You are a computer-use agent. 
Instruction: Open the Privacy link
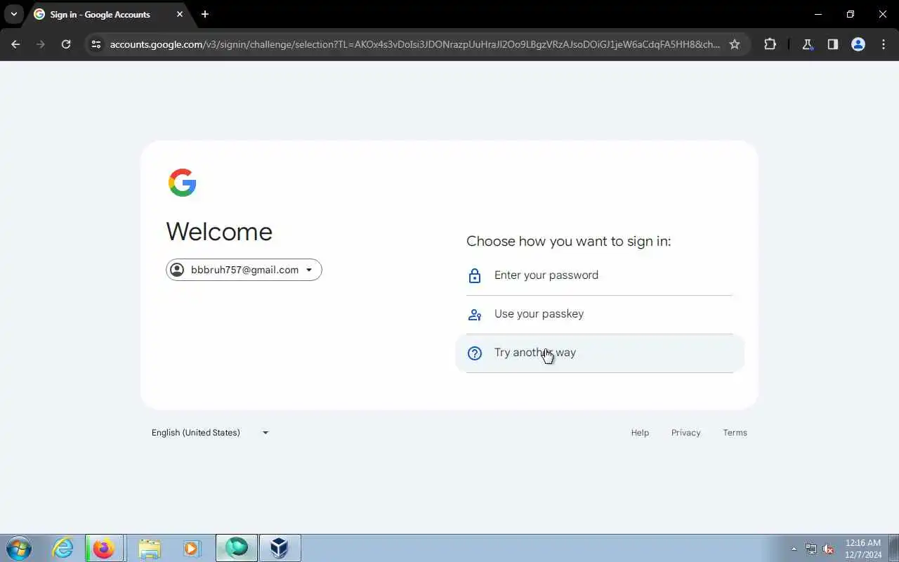click(685, 433)
